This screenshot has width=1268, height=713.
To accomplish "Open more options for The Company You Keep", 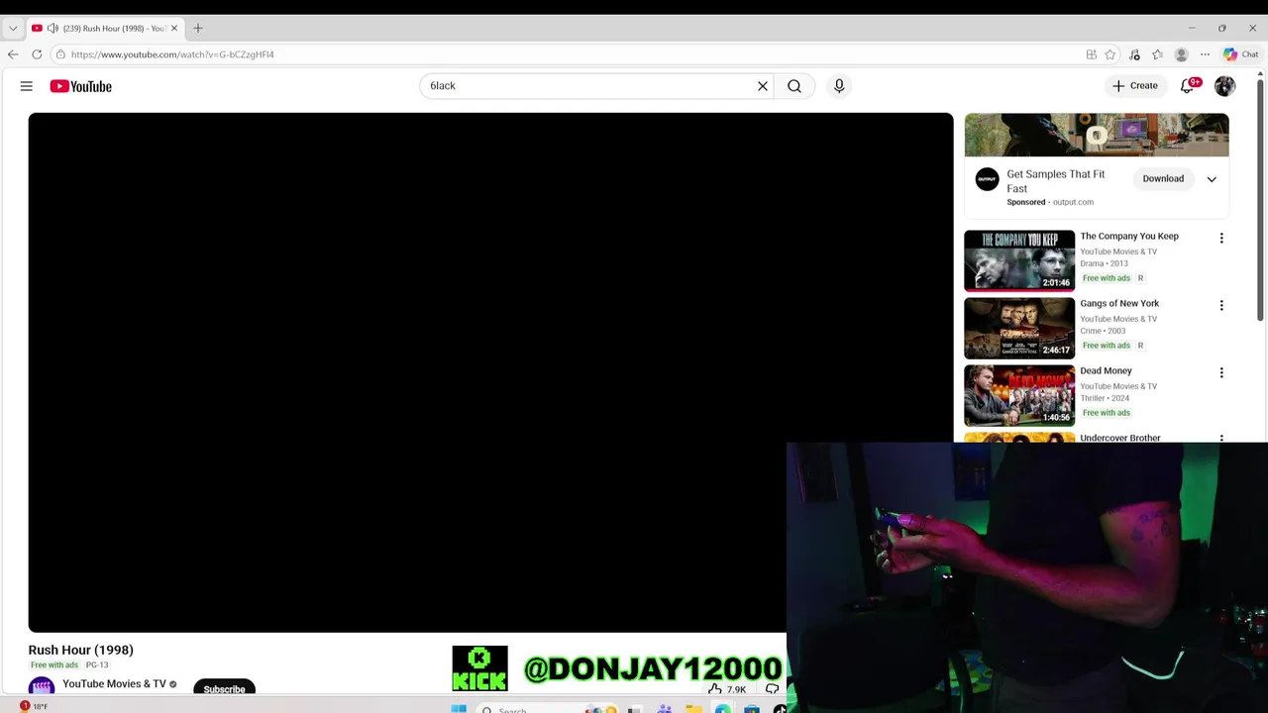I will pos(1221,238).
